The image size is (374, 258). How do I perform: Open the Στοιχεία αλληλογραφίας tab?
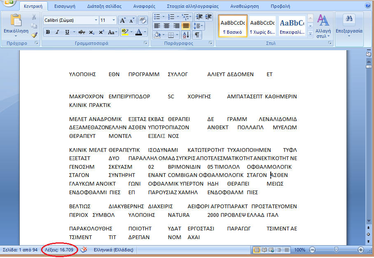193,7
